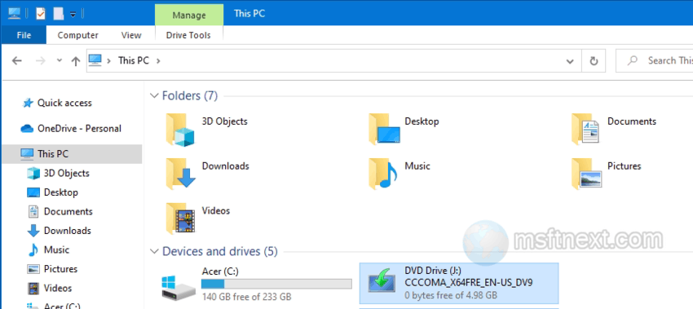The height and width of the screenshot is (309, 693).
Task: Click the Search This PC box
Action: (655, 60)
